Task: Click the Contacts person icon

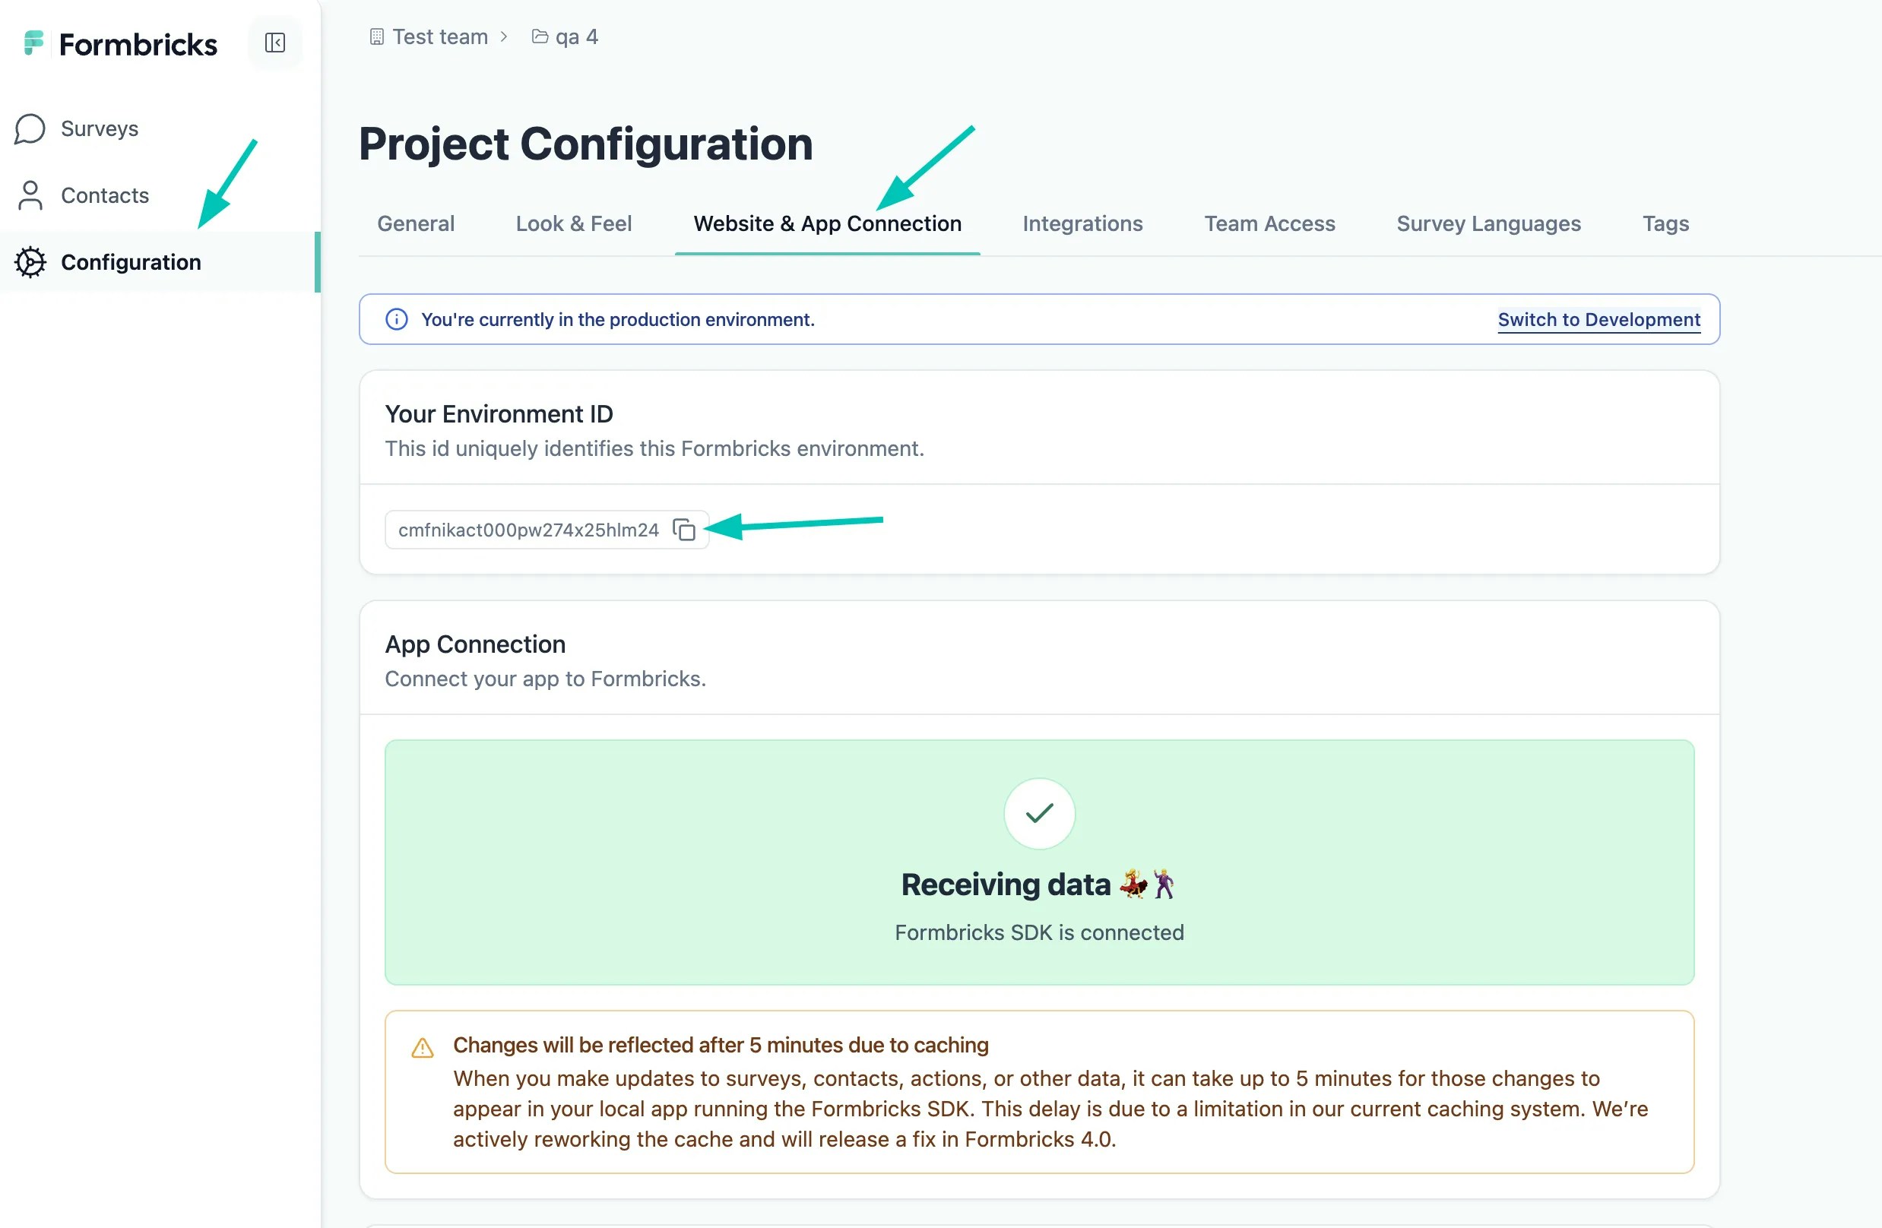Action: point(30,195)
